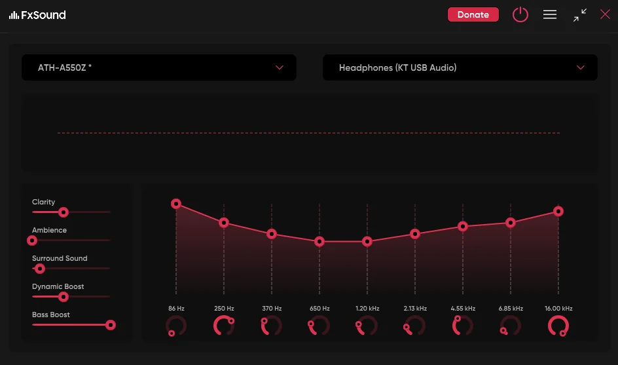
Task: Click the 86 Hz frequency knob
Action: [x=176, y=326]
